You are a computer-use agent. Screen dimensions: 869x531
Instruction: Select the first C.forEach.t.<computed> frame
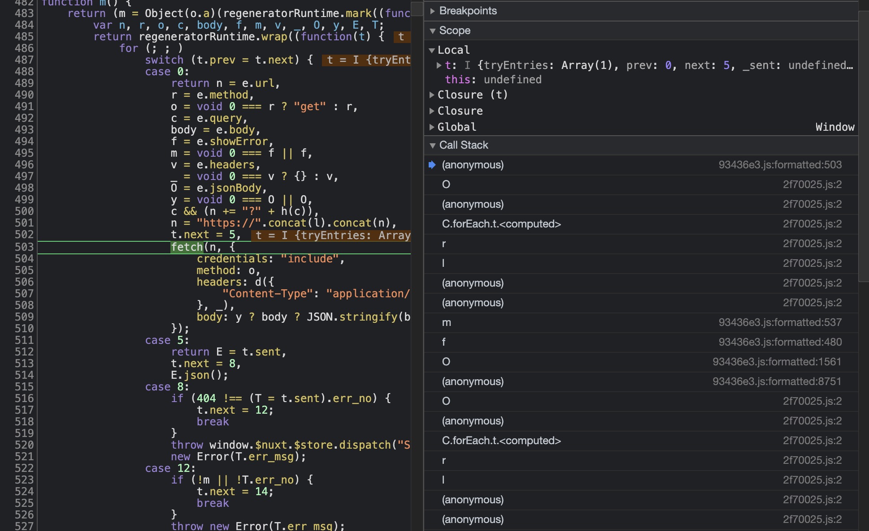click(x=501, y=224)
